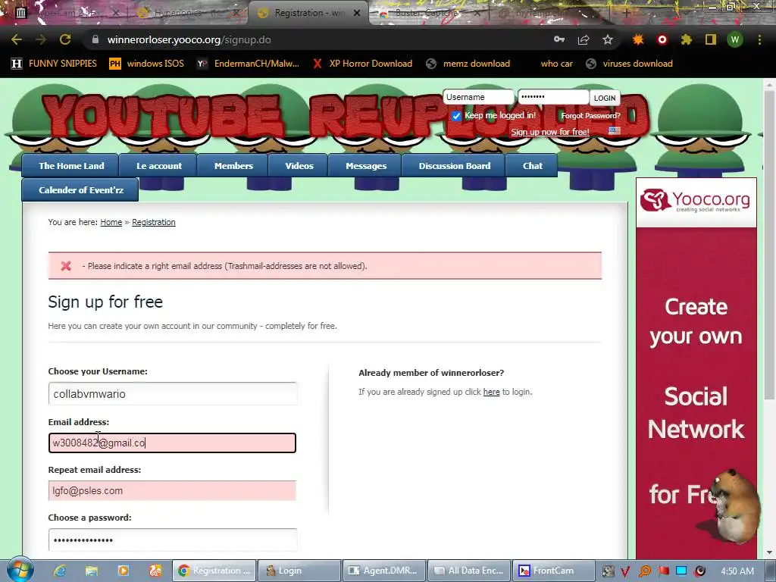Open a new browser tab
776x582 pixels.
point(626,13)
